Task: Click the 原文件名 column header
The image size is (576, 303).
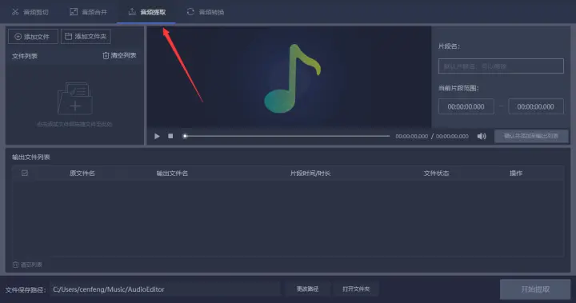Action: click(82, 173)
